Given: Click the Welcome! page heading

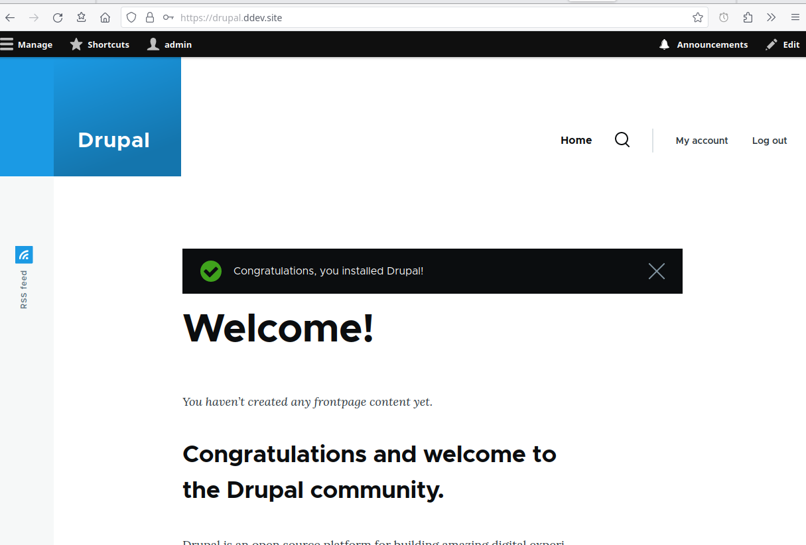Looking at the screenshot, I should [x=279, y=328].
